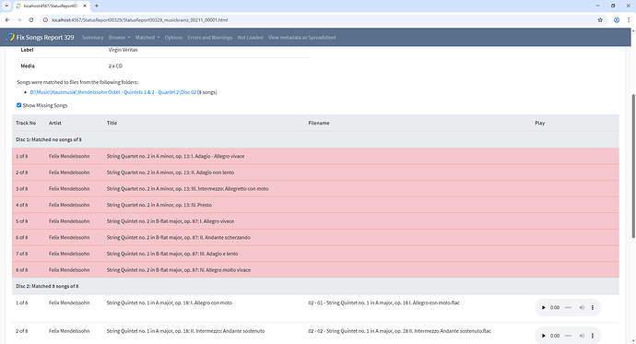Open the browser tab search dropdown
This screenshot has width=636, height=344.
point(6,6)
